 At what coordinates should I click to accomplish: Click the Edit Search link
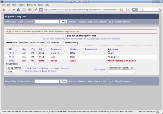point(99,70)
